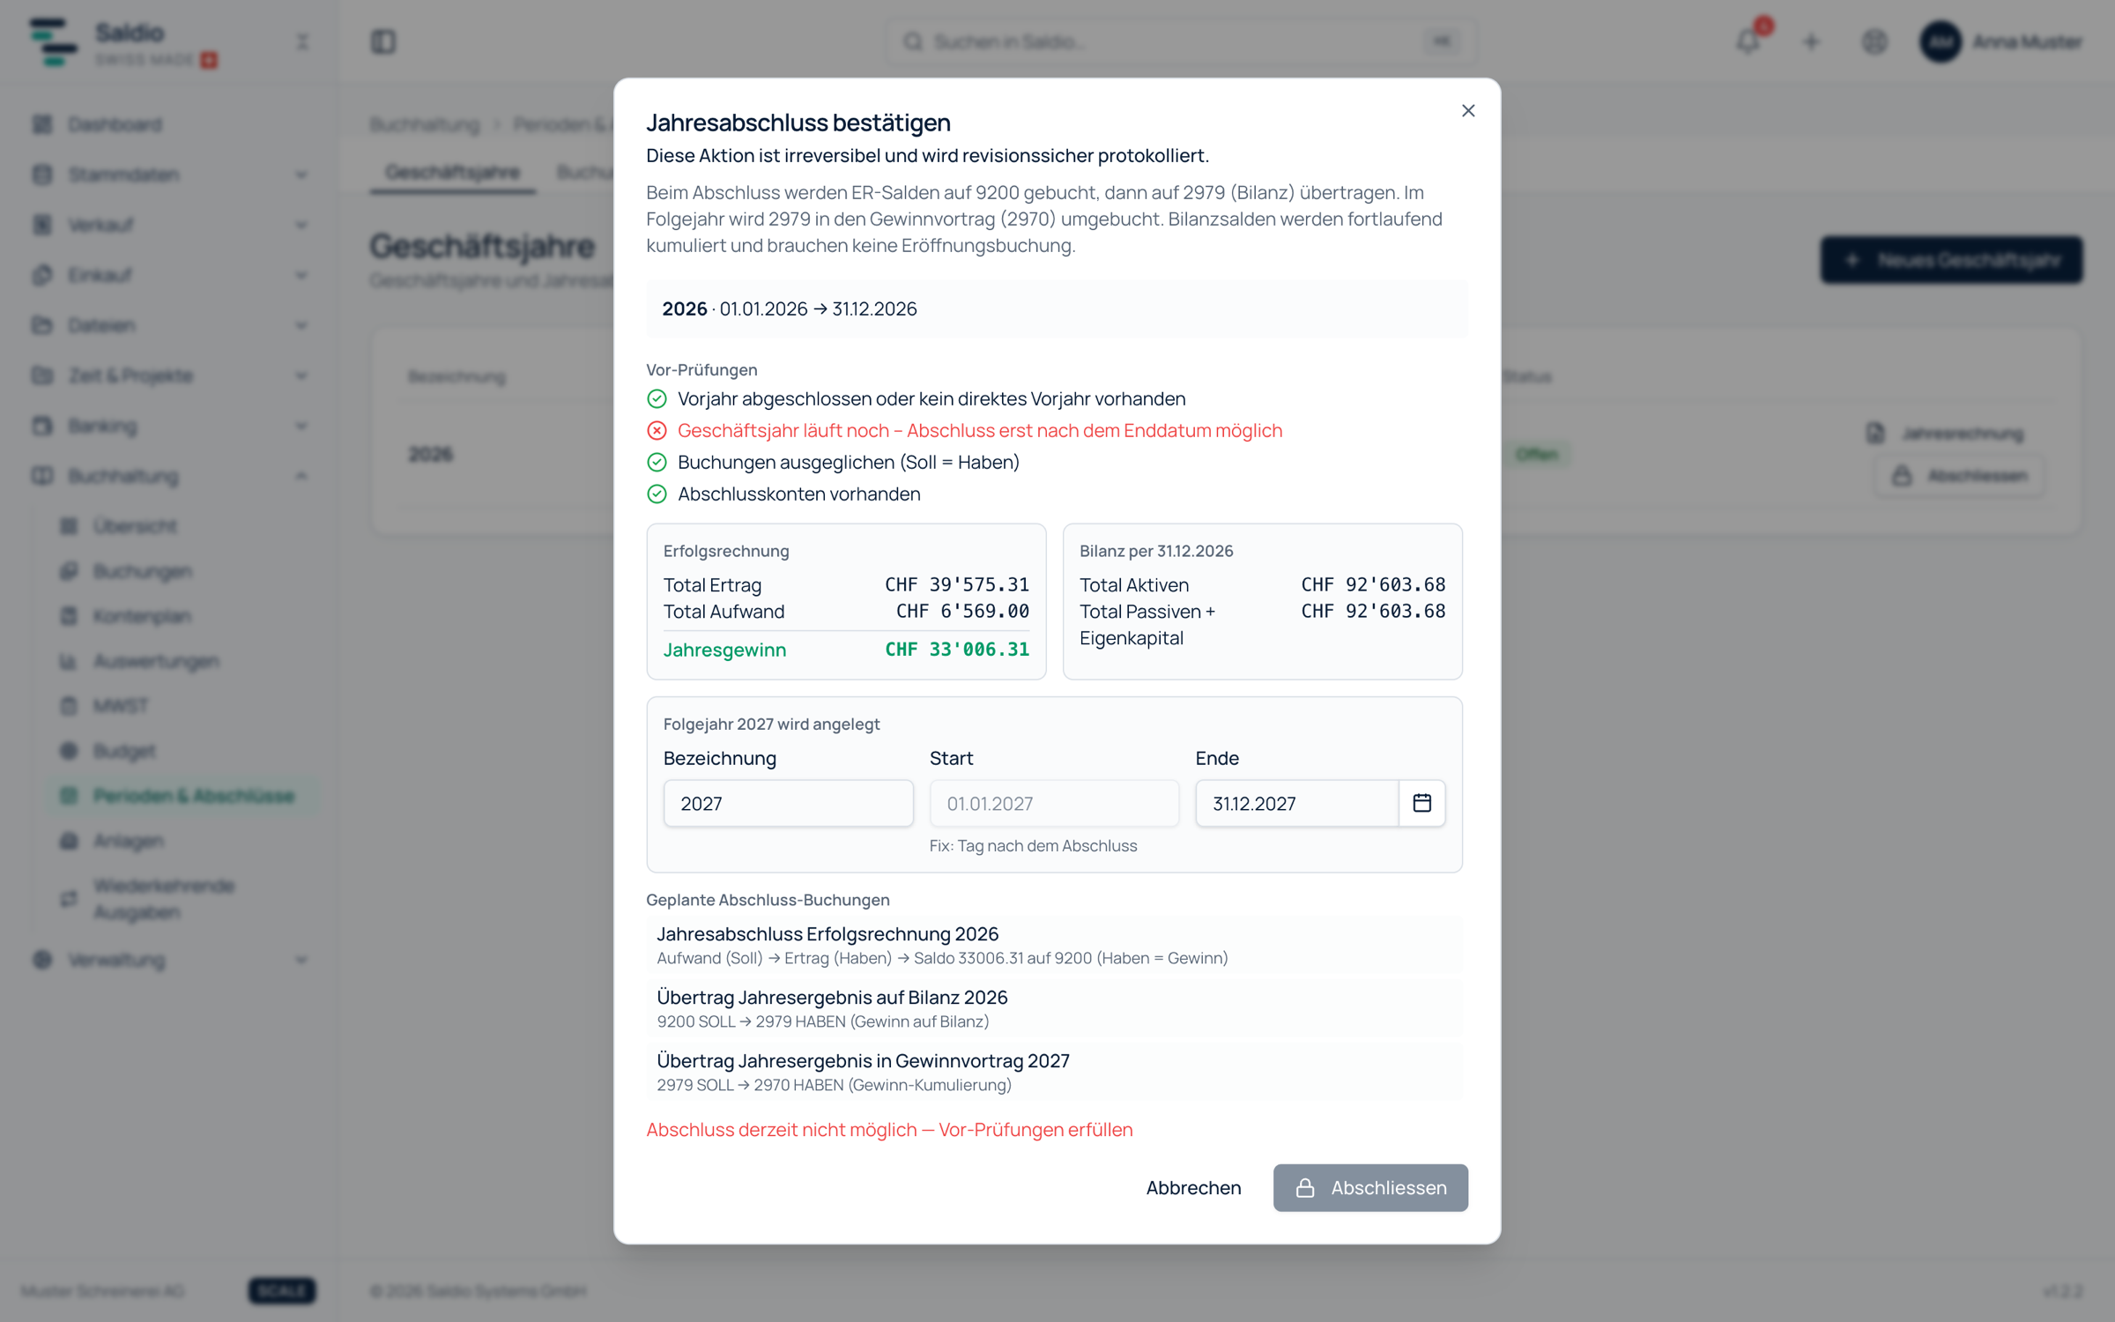Close the Jahresabschluss bestätigen dialog
Image resolution: width=2115 pixels, height=1322 pixels.
[1468, 110]
